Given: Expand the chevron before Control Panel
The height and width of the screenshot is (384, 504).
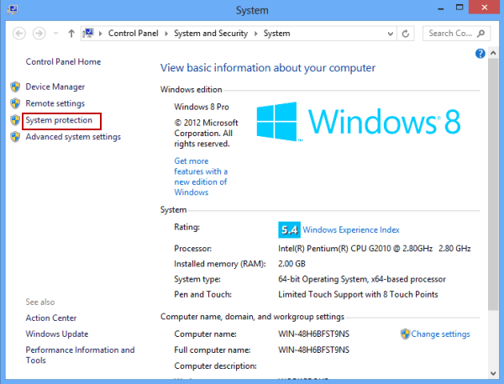Looking at the screenshot, I should [101, 34].
